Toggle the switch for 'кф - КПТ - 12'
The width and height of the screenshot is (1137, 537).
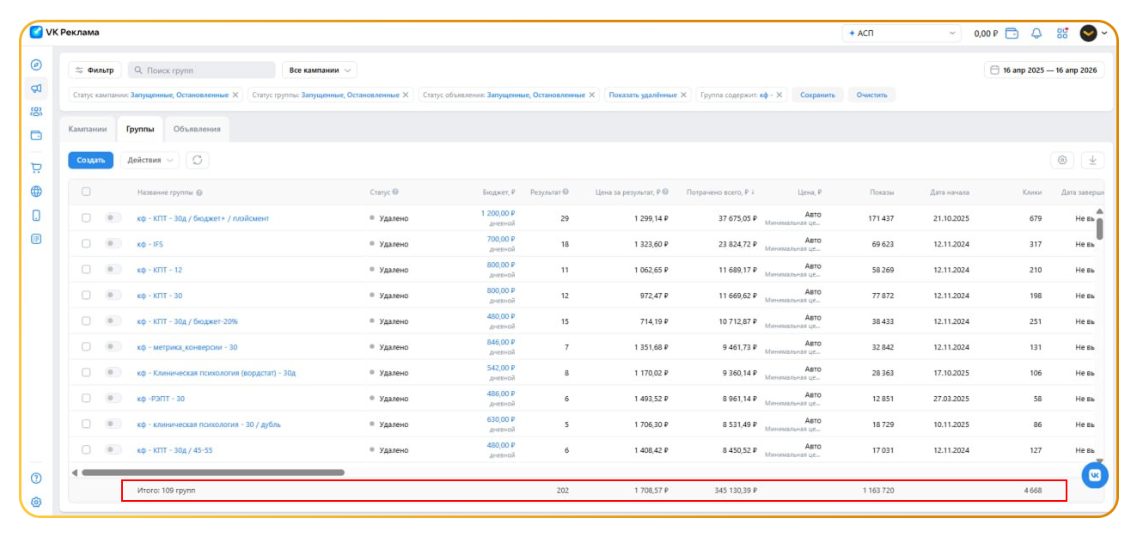point(113,270)
